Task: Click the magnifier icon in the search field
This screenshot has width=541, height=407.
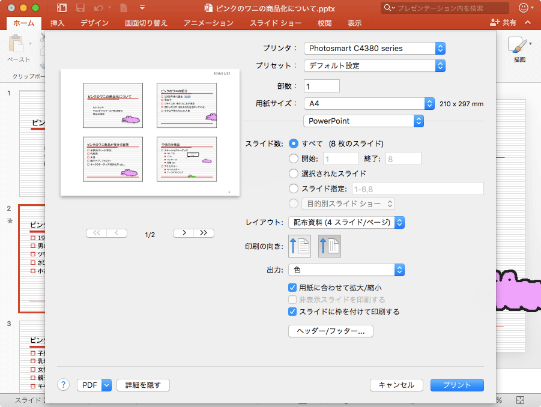Action: coord(388,8)
